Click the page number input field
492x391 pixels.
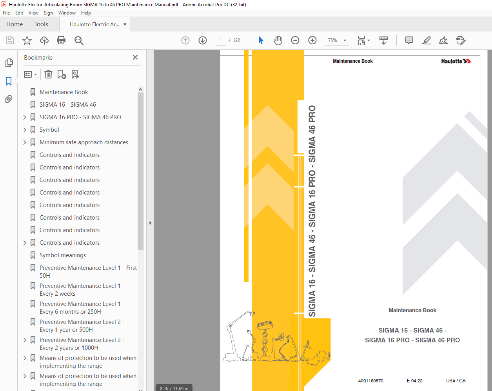221,40
